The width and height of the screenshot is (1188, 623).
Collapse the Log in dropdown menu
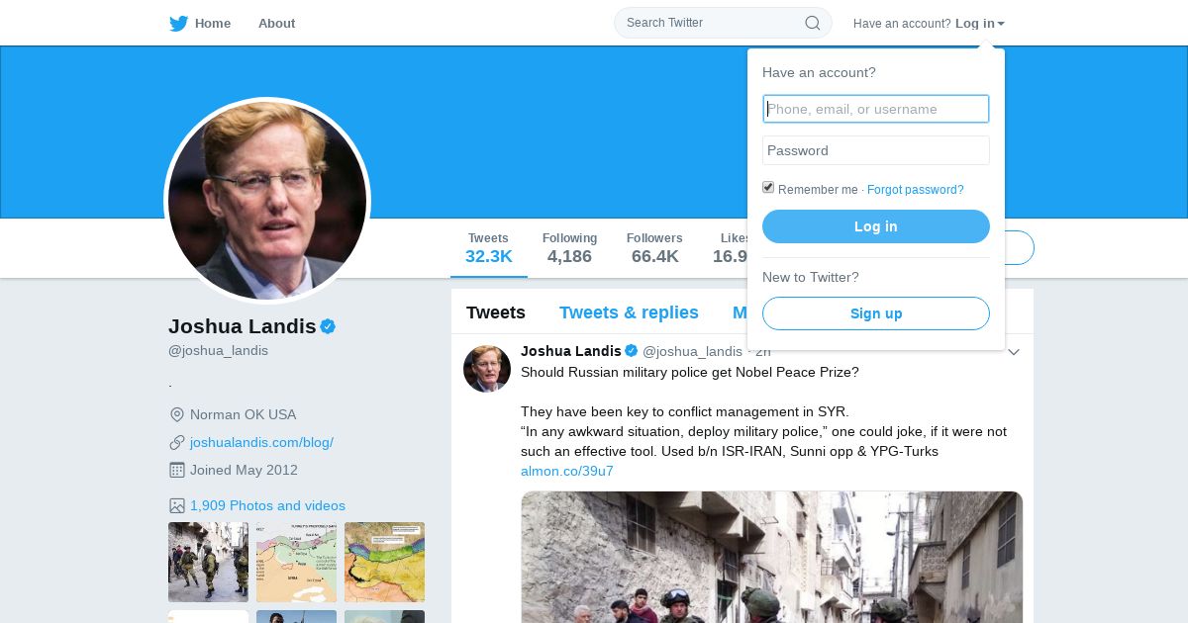(x=980, y=24)
